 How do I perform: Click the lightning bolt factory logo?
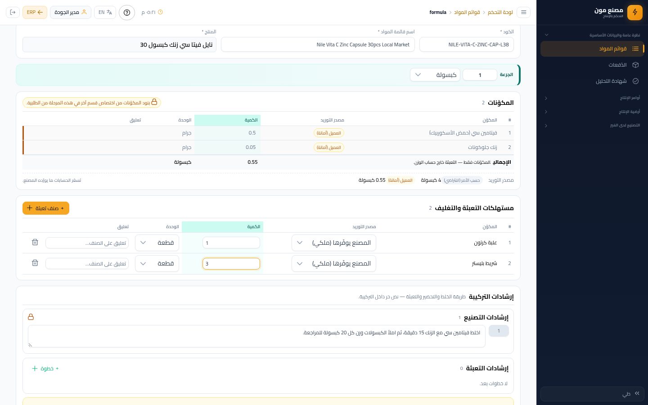[x=635, y=12]
